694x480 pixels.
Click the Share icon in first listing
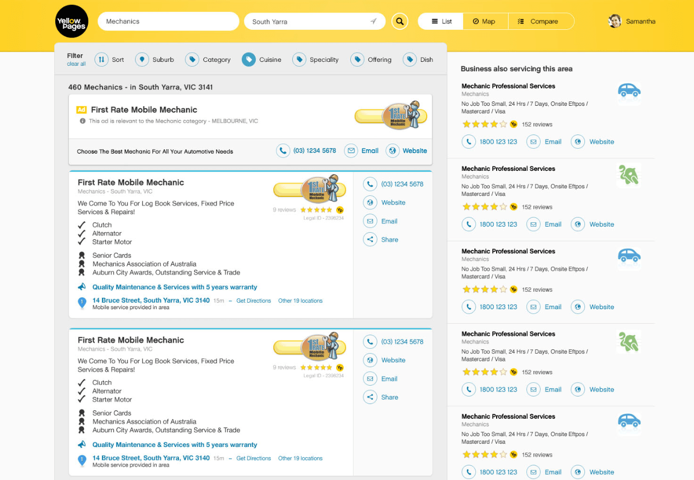[370, 240]
